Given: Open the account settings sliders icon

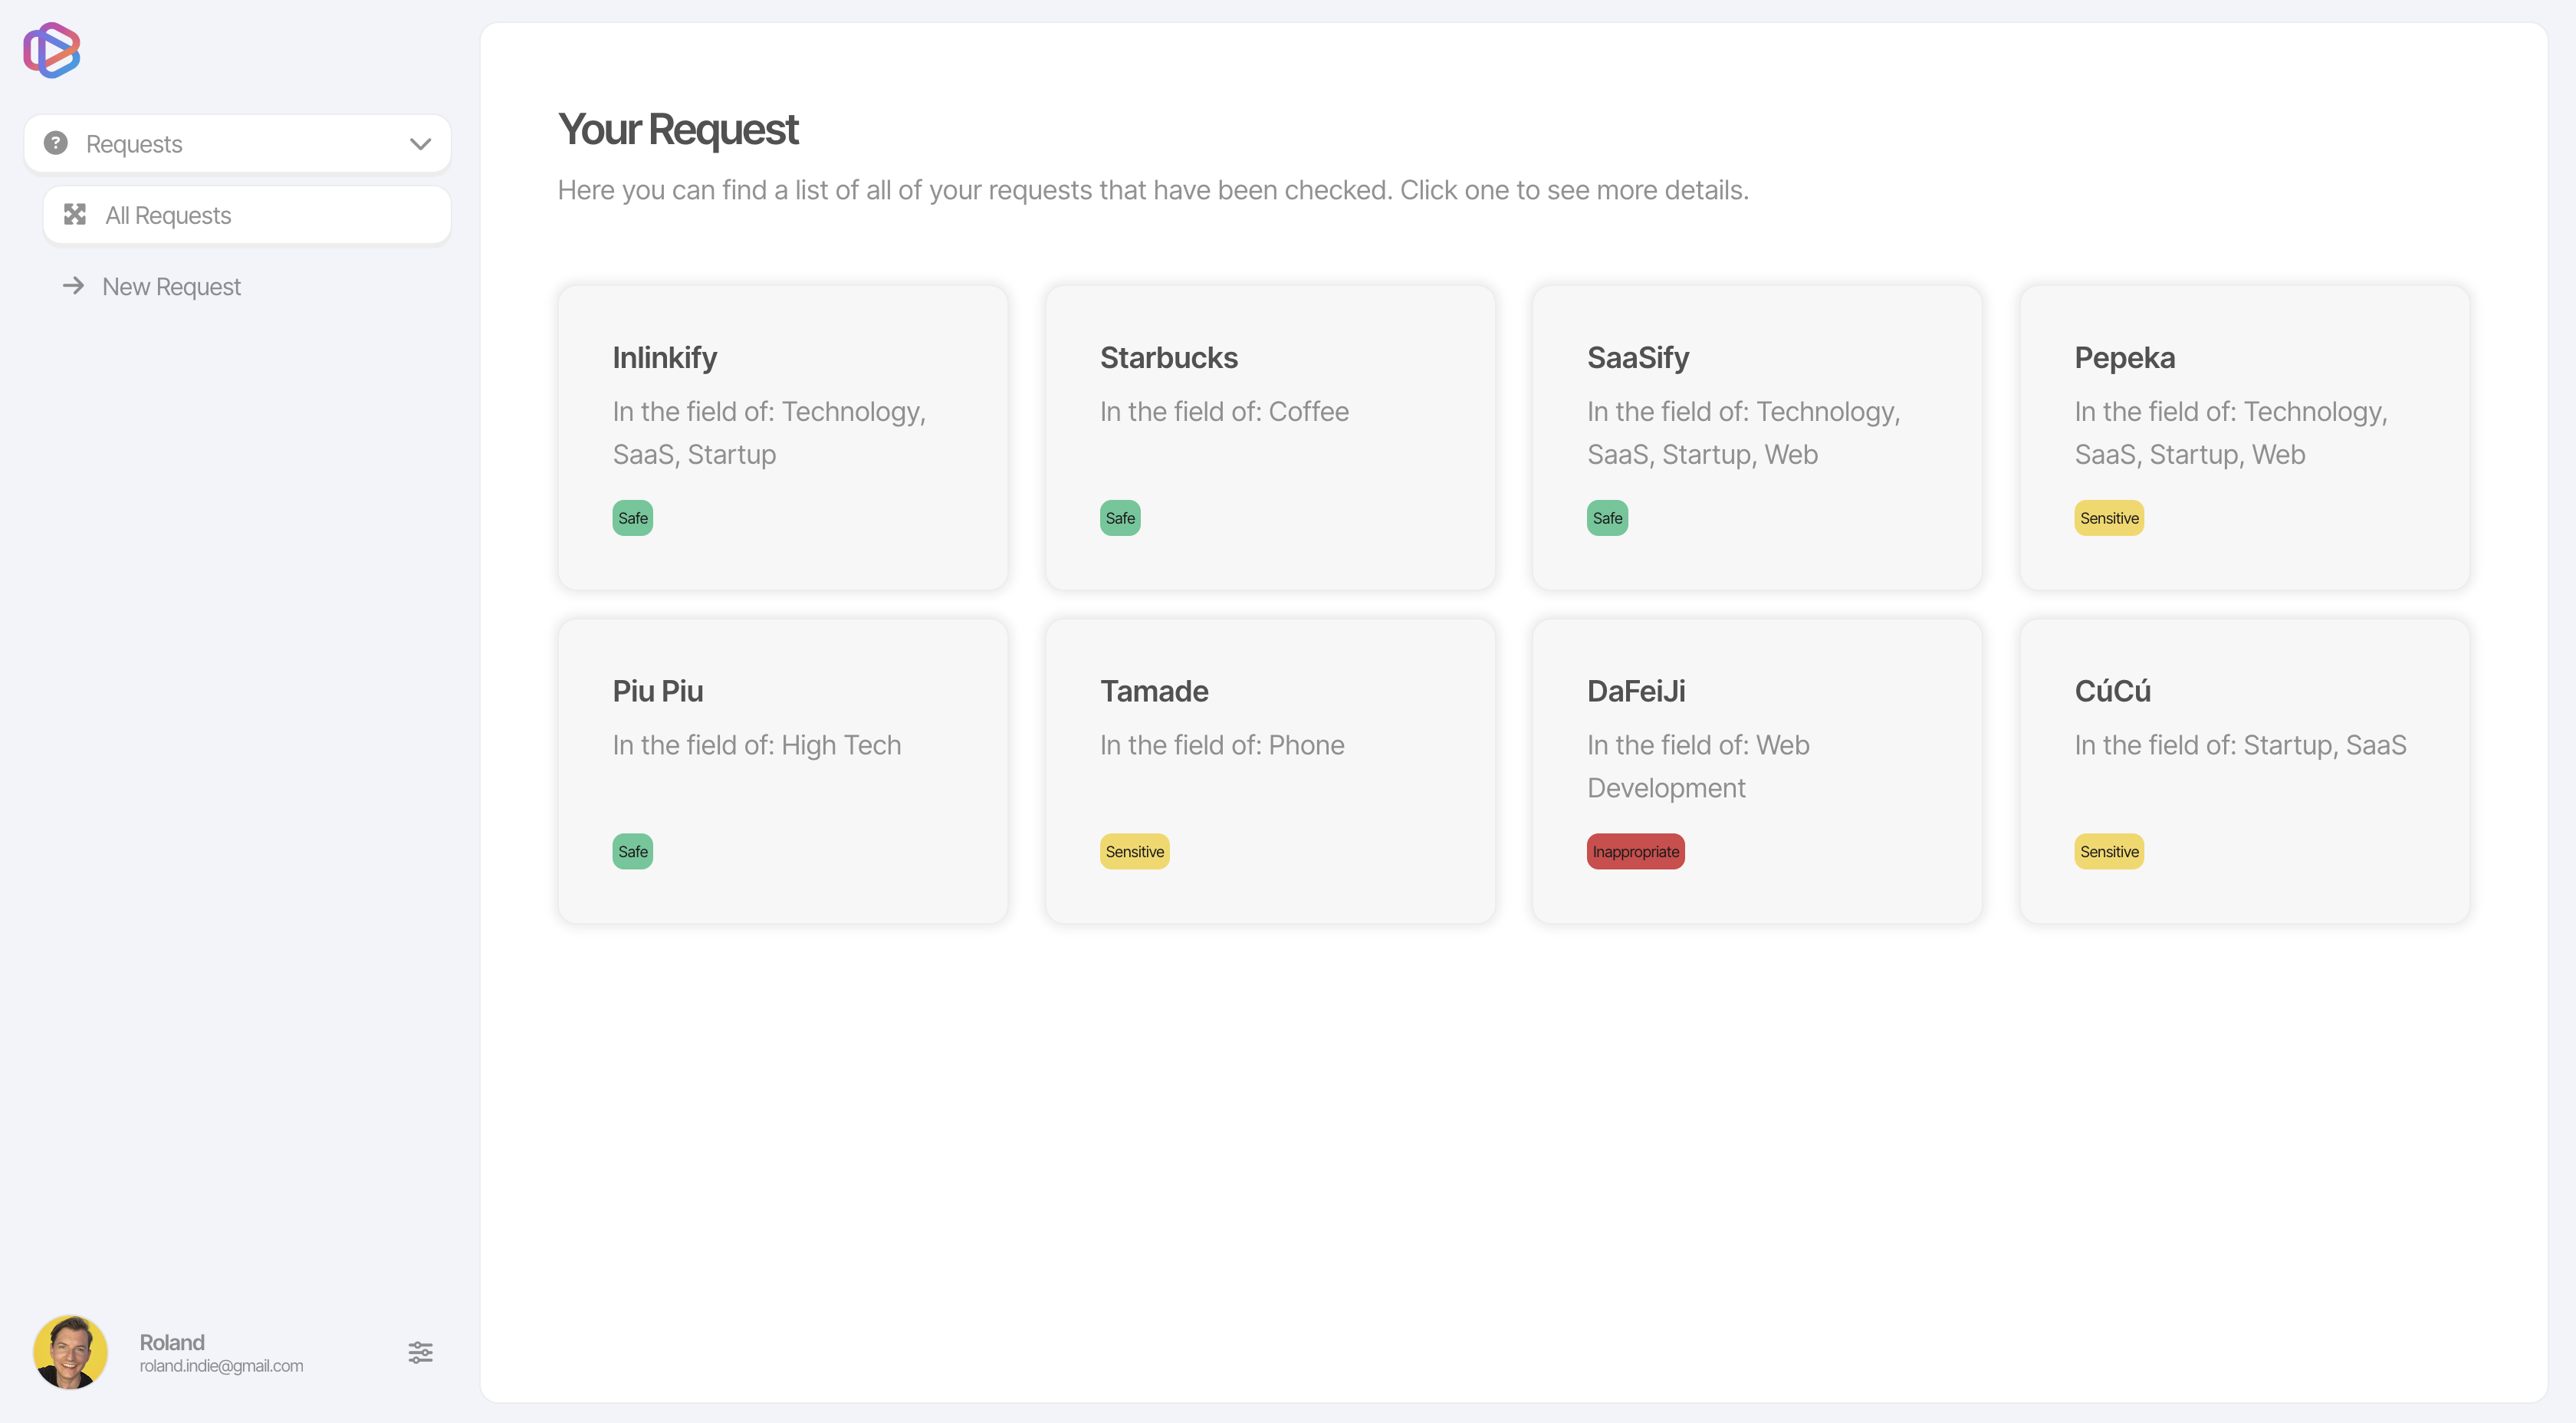Looking at the screenshot, I should coord(420,1352).
